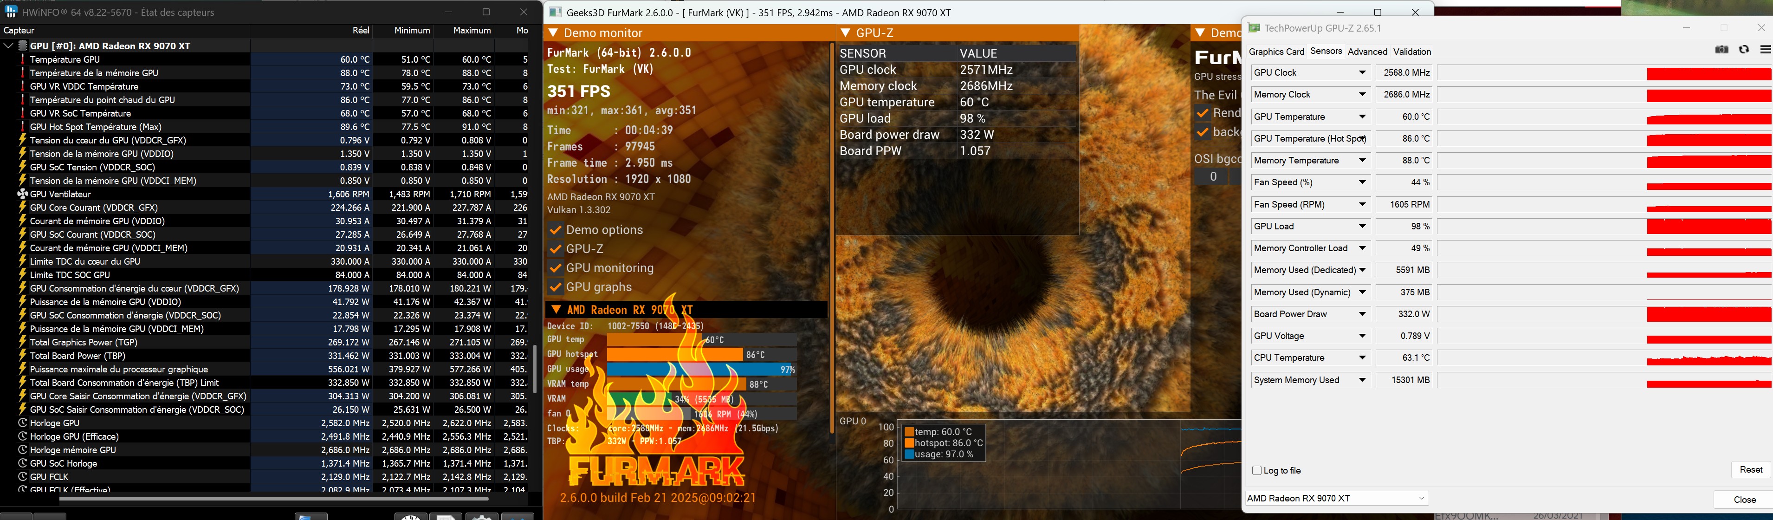The height and width of the screenshot is (520, 1773).
Task: Open the Memory Clock sensor dropdown
Action: pyautogui.click(x=1362, y=95)
